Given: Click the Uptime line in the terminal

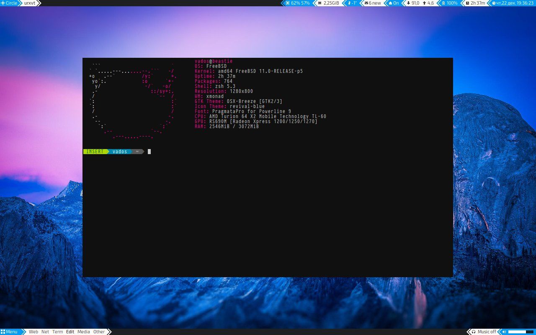Looking at the screenshot, I should tap(215, 76).
